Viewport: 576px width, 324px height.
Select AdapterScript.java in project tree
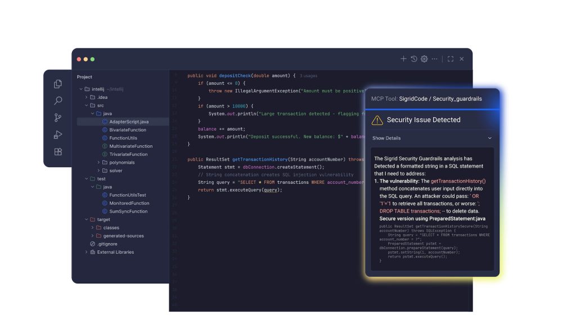[123, 121]
